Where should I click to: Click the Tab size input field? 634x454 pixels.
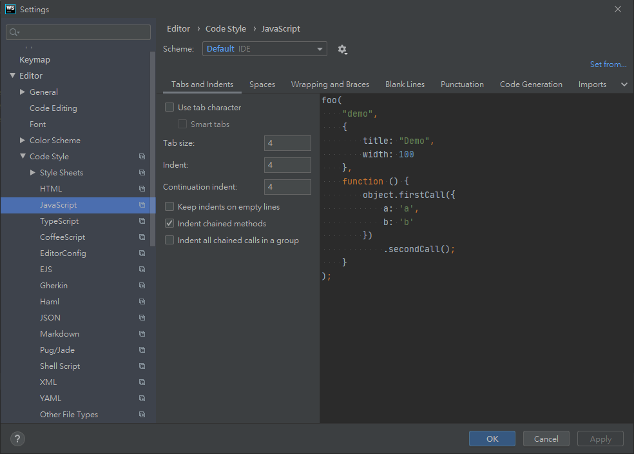click(287, 143)
